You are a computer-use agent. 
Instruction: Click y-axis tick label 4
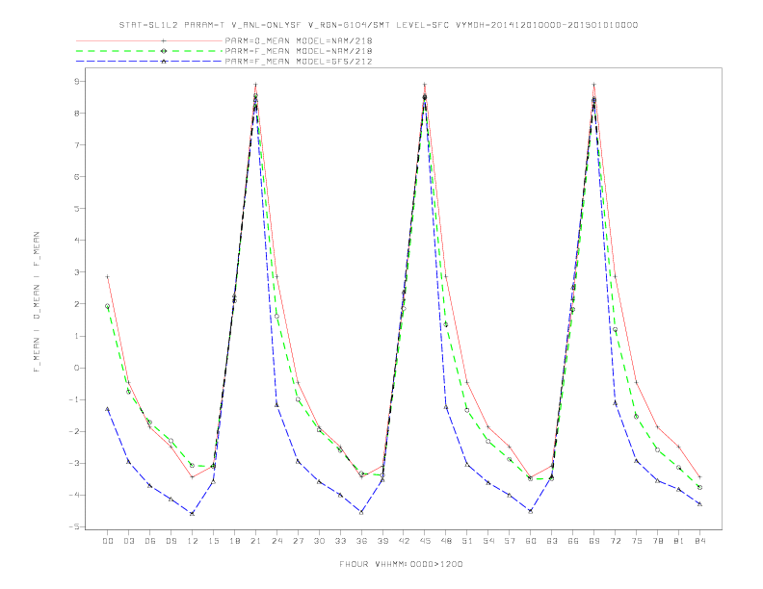[77, 240]
